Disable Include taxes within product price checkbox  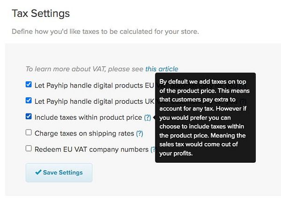point(29,116)
